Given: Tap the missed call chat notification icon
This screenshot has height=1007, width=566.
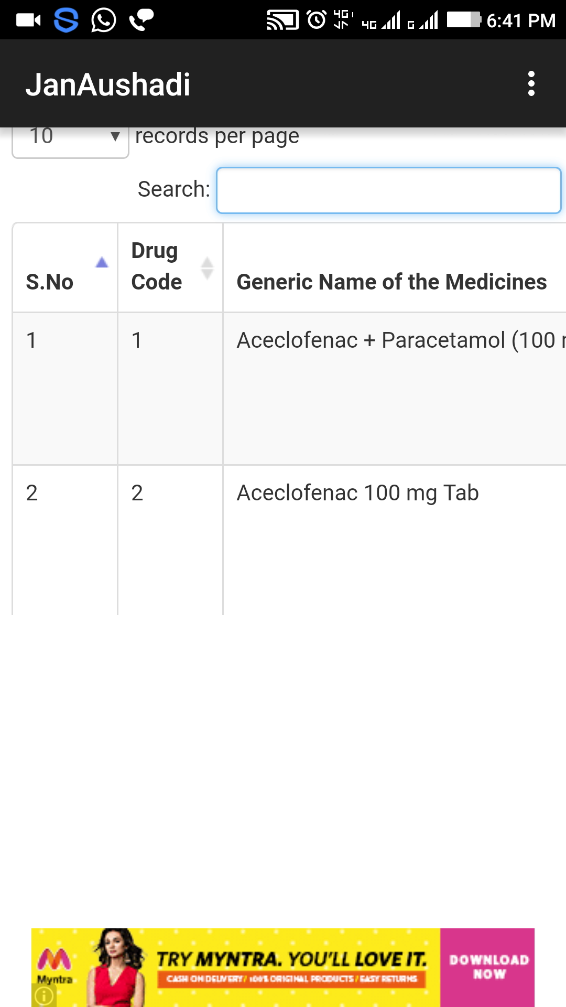Looking at the screenshot, I should pos(141,20).
